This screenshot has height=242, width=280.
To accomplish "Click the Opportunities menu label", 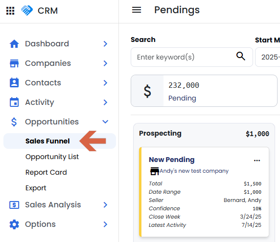I will (52, 122).
